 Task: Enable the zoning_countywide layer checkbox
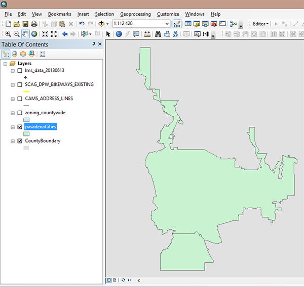(x=20, y=113)
